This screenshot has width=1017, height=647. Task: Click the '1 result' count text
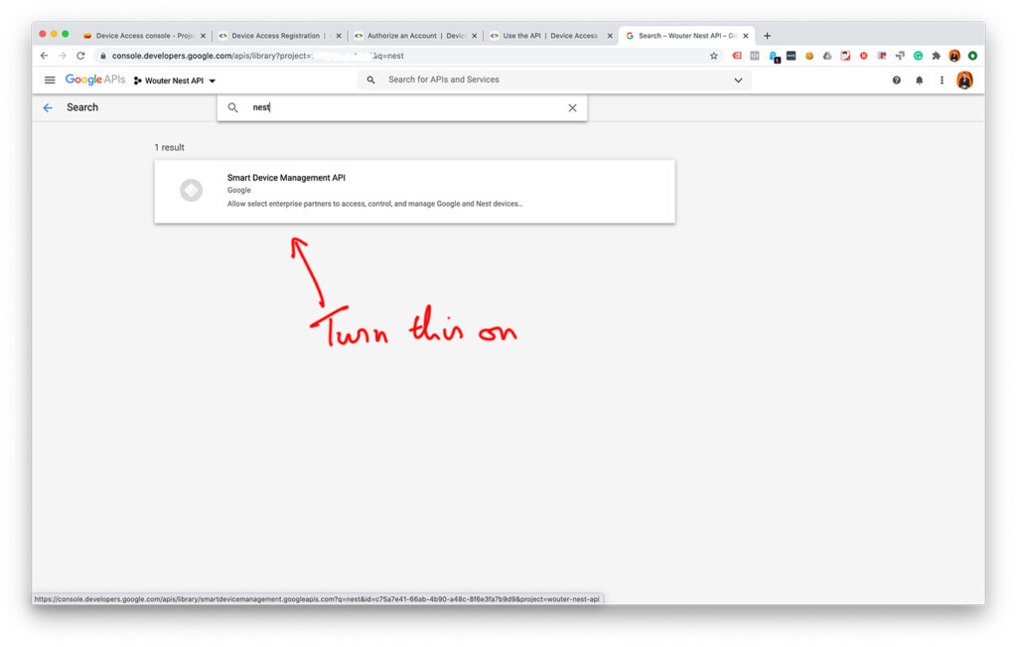tap(169, 147)
